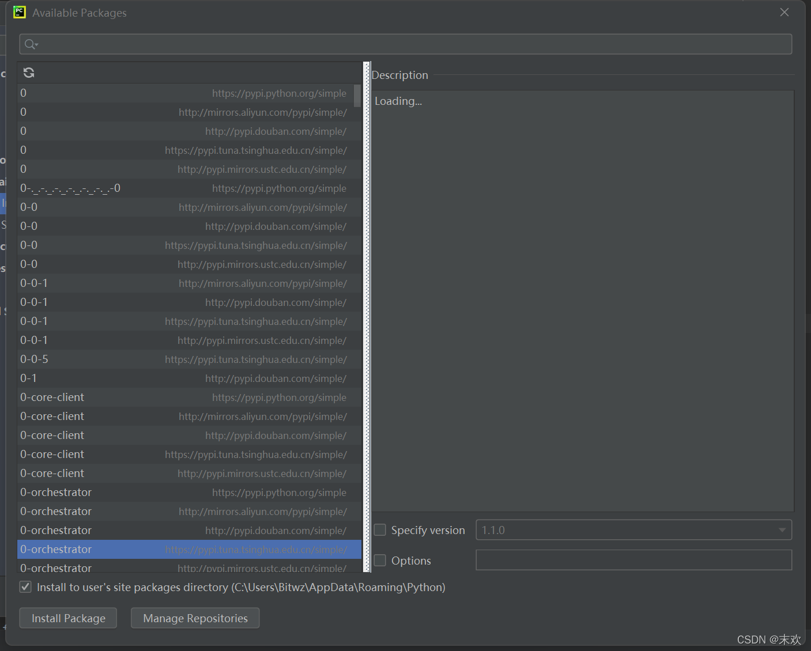Select the 0-1 package row

pyautogui.click(x=190, y=378)
